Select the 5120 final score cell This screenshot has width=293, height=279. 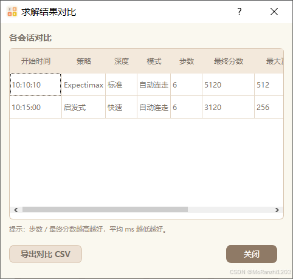pos(228,84)
